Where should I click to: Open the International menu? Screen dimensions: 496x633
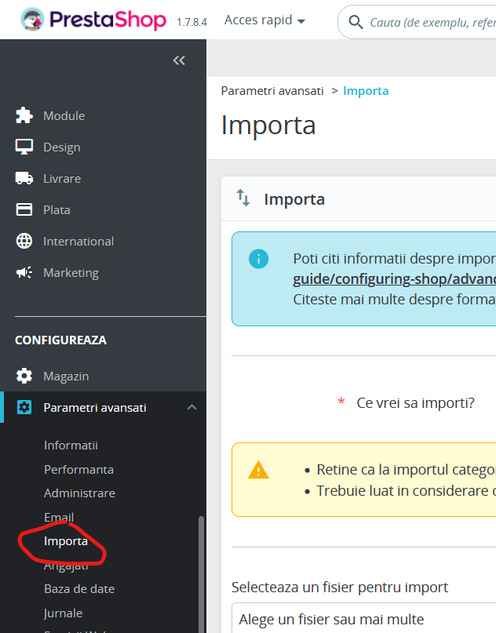point(78,242)
